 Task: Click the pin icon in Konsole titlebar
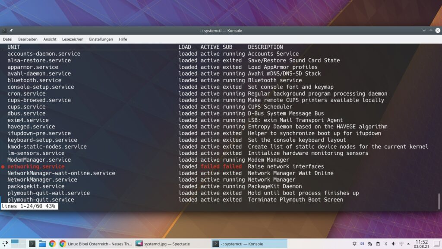click(x=11, y=31)
